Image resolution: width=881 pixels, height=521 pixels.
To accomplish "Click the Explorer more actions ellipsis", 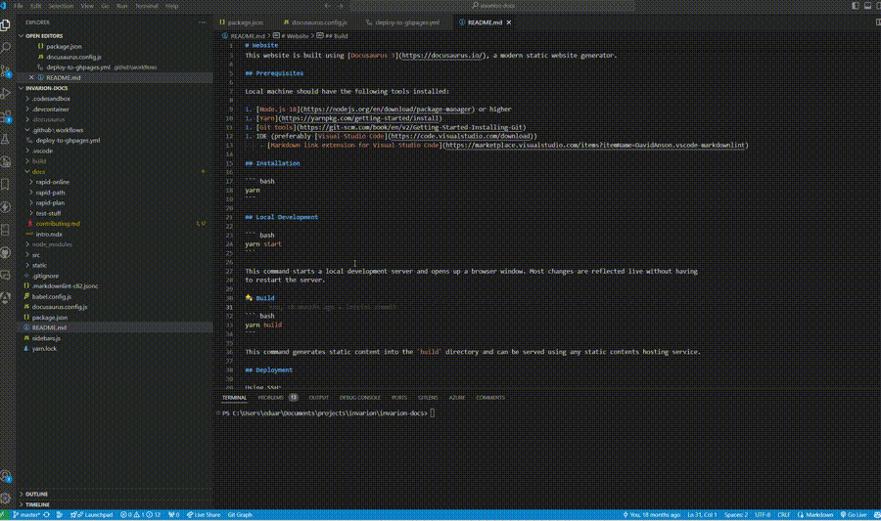I will (202, 22).
